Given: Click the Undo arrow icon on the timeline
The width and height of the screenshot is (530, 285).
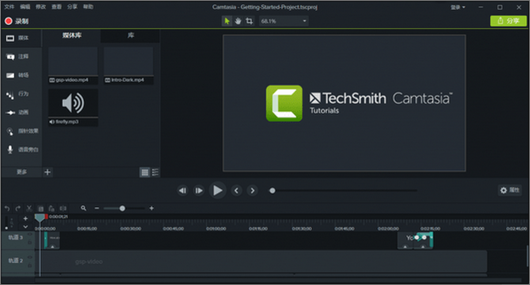Looking at the screenshot, I should (7, 208).
